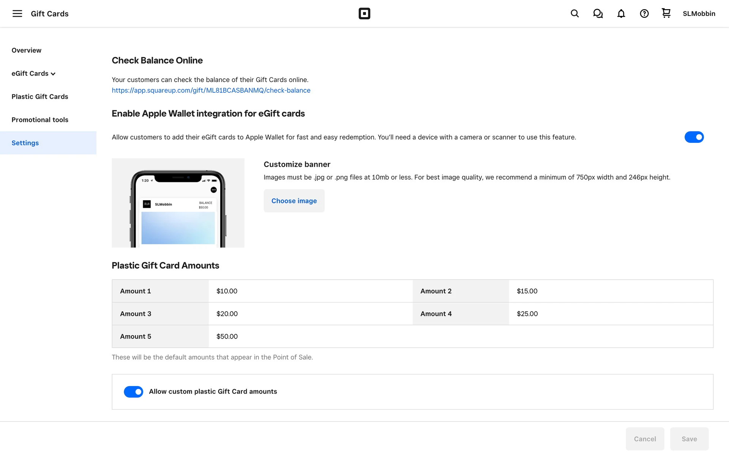The width and height of the screenshot is (729, 456).
Task: Open the messages chat icon
Action: (598, 14)
